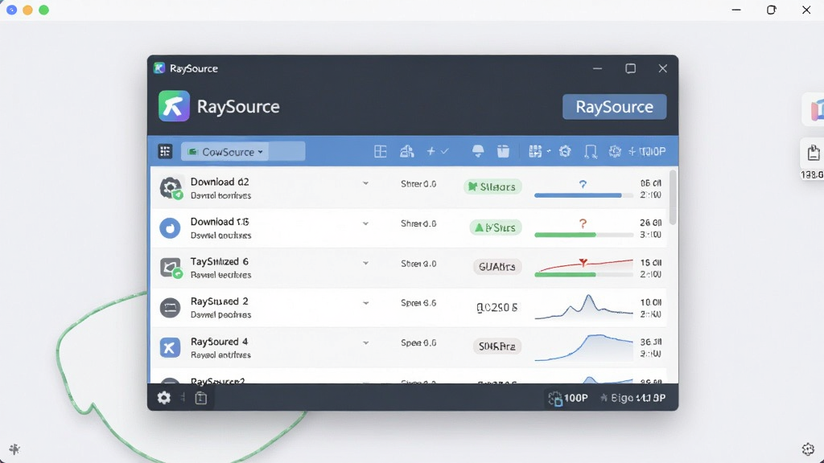The width and height of the screenshot is (824, 463).
Task: Open settings gear in RaySource bottom bar
Action: pyautogui.click(x=164, y=398)
